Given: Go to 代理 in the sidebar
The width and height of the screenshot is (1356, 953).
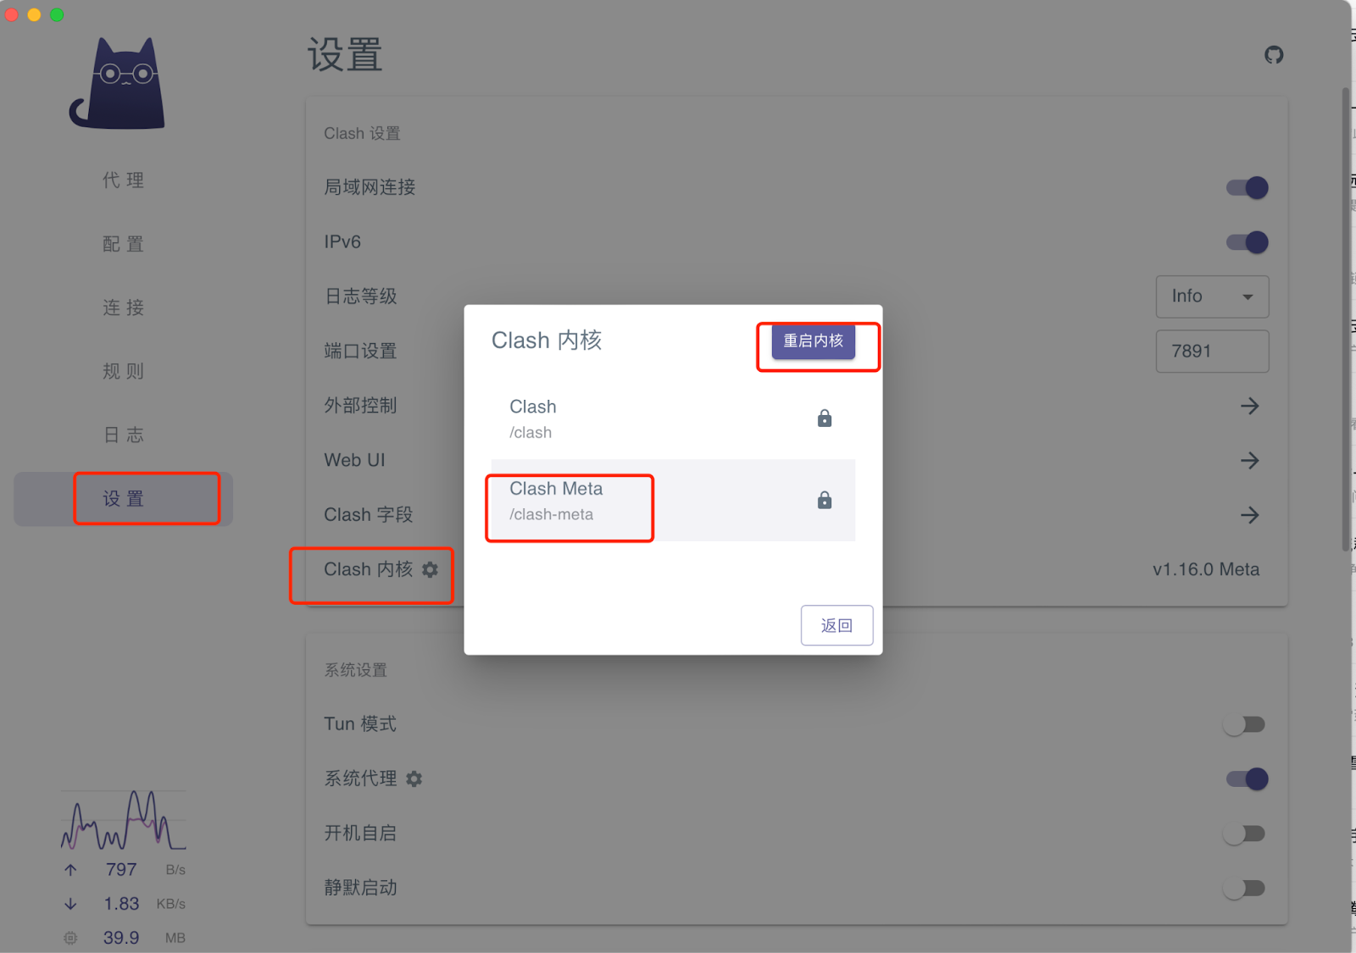Looking at the screenshot, I should 124,180.
